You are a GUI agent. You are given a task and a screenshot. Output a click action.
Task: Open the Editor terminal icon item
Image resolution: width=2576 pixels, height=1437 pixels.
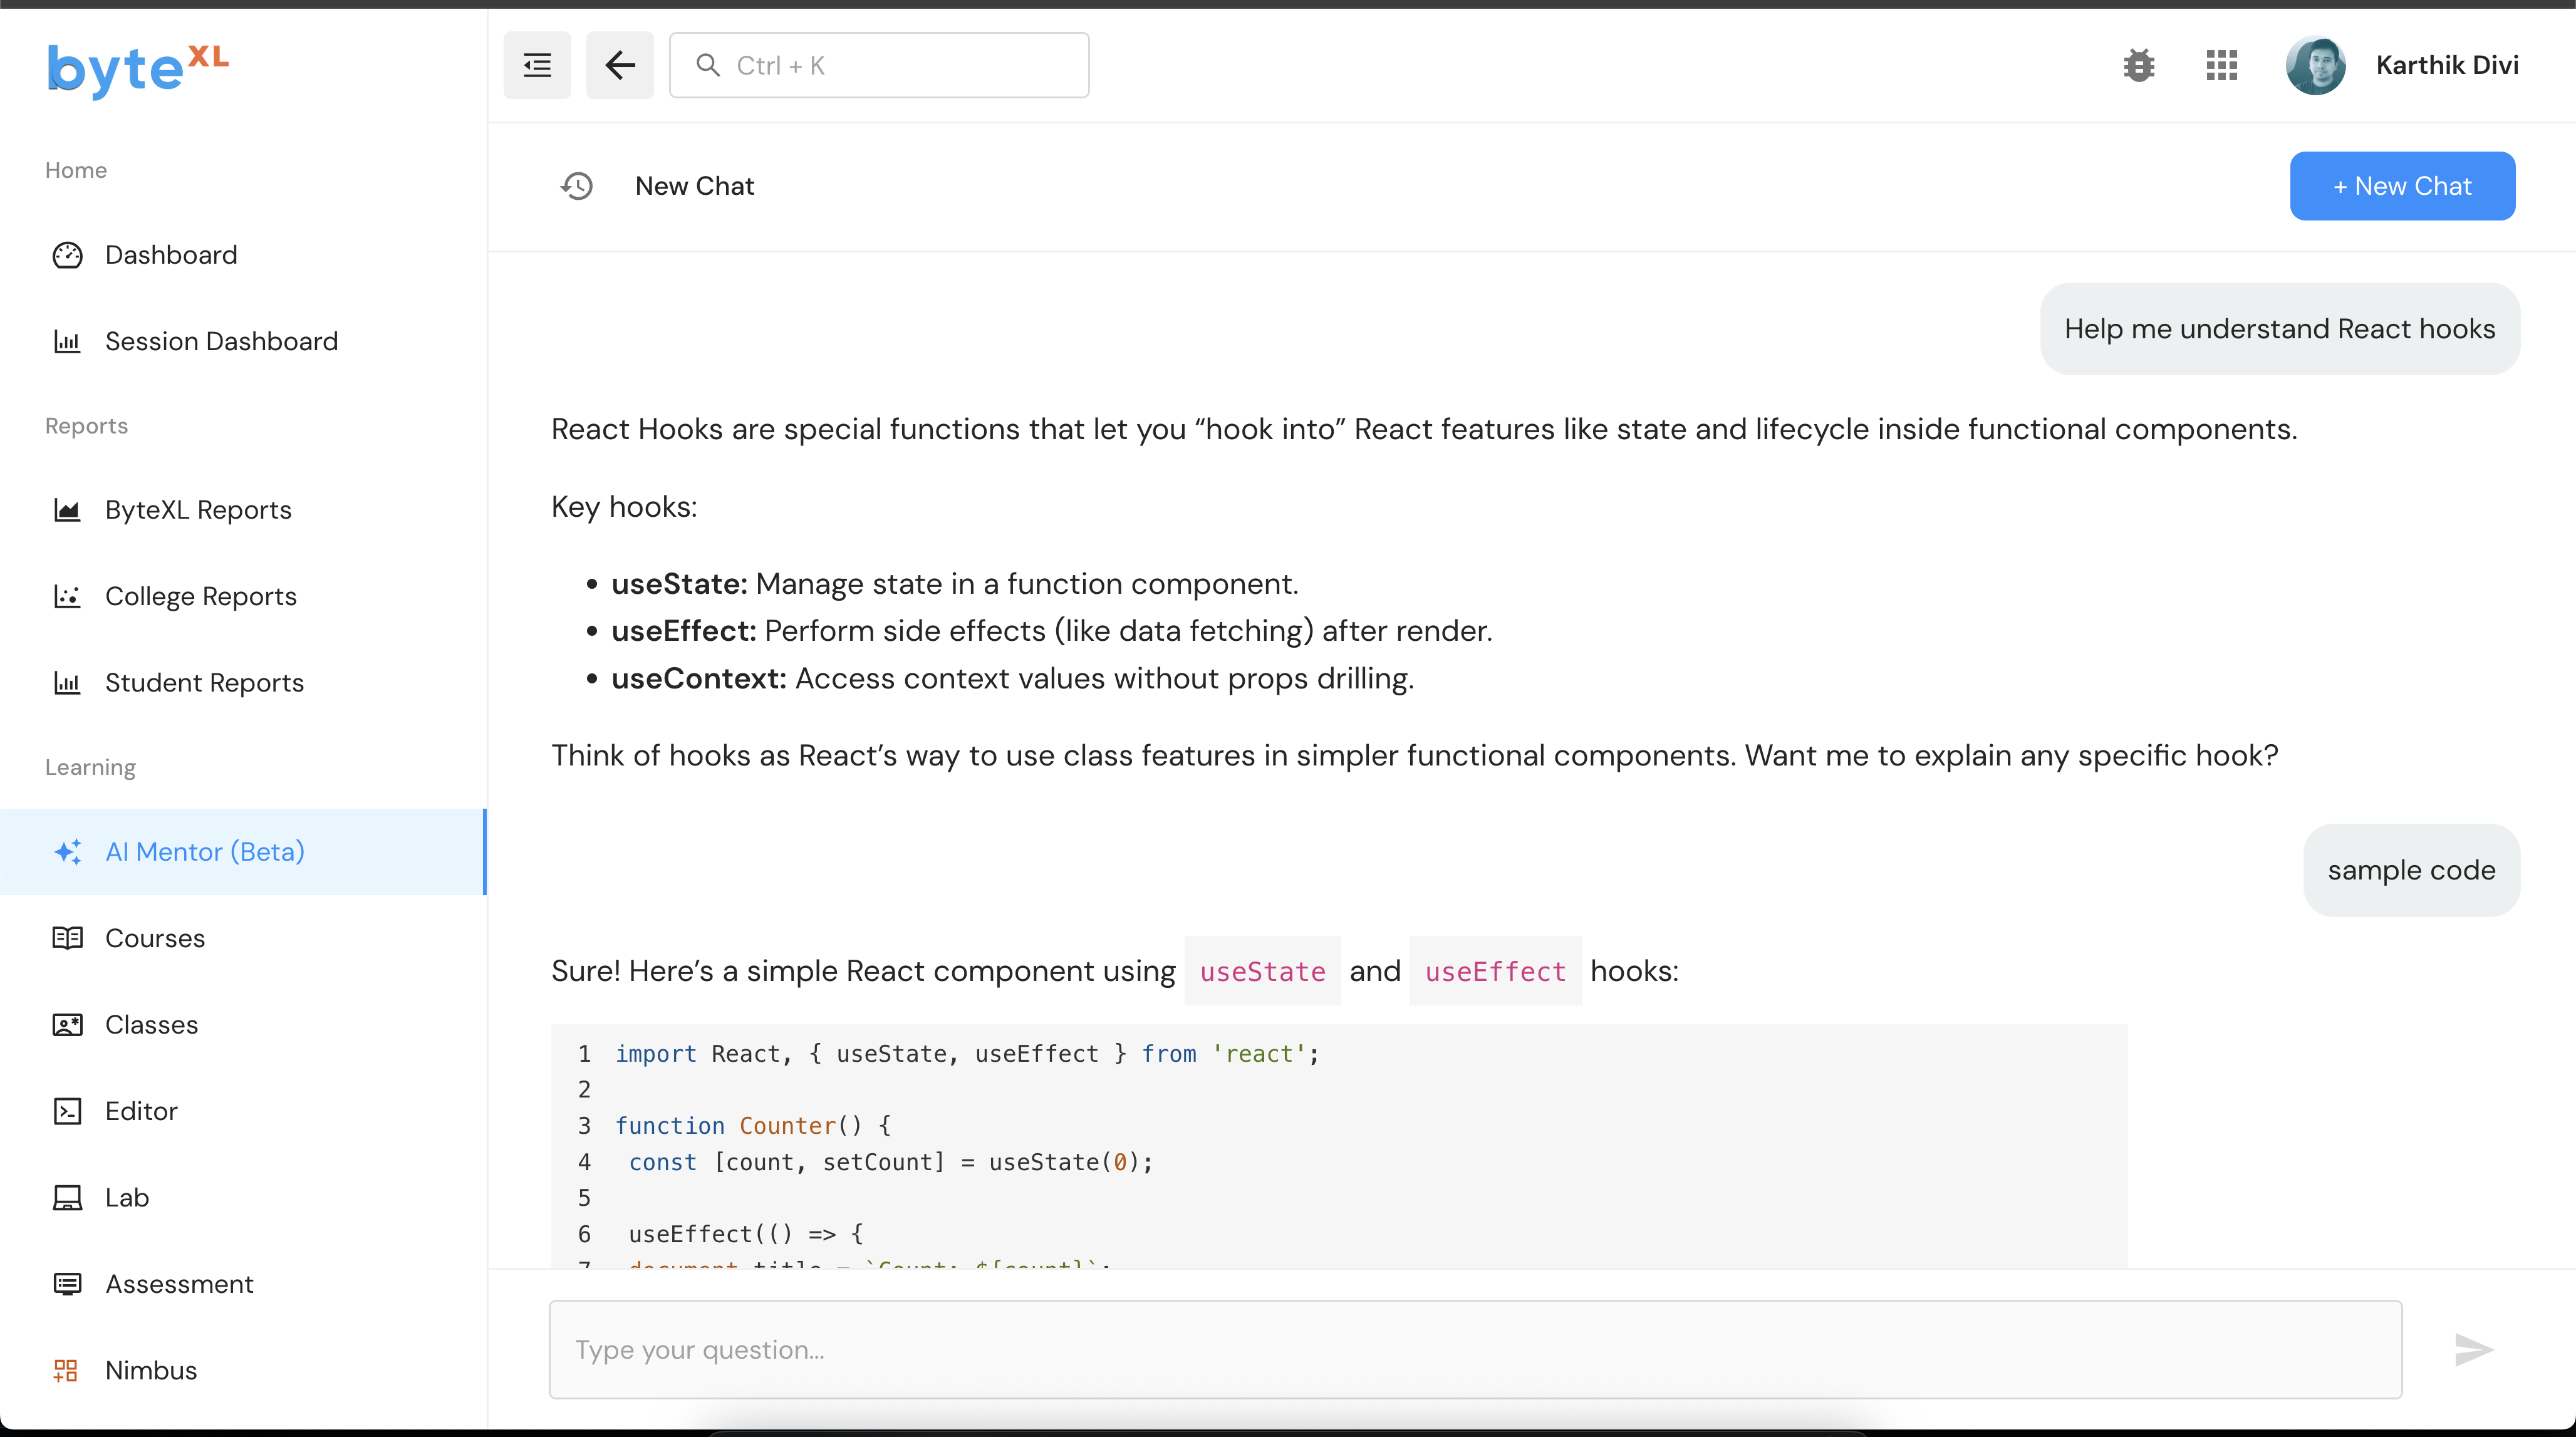click(x=141, y=1111)
